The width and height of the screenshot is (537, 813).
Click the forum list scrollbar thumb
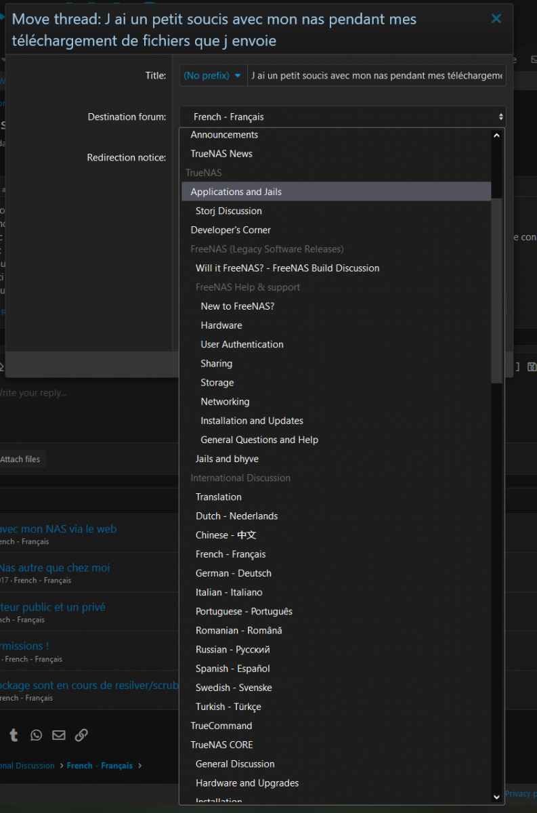[x=497, y=291]
